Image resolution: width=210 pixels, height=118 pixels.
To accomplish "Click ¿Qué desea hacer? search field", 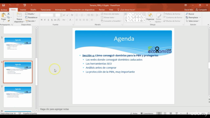I will click(x=126, y=10).
